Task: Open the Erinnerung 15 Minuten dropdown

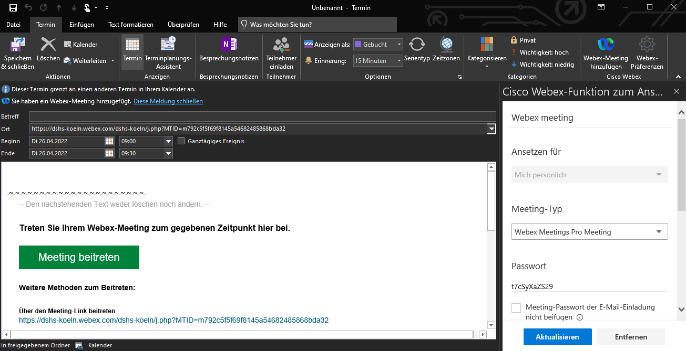Action: [399, 61]
